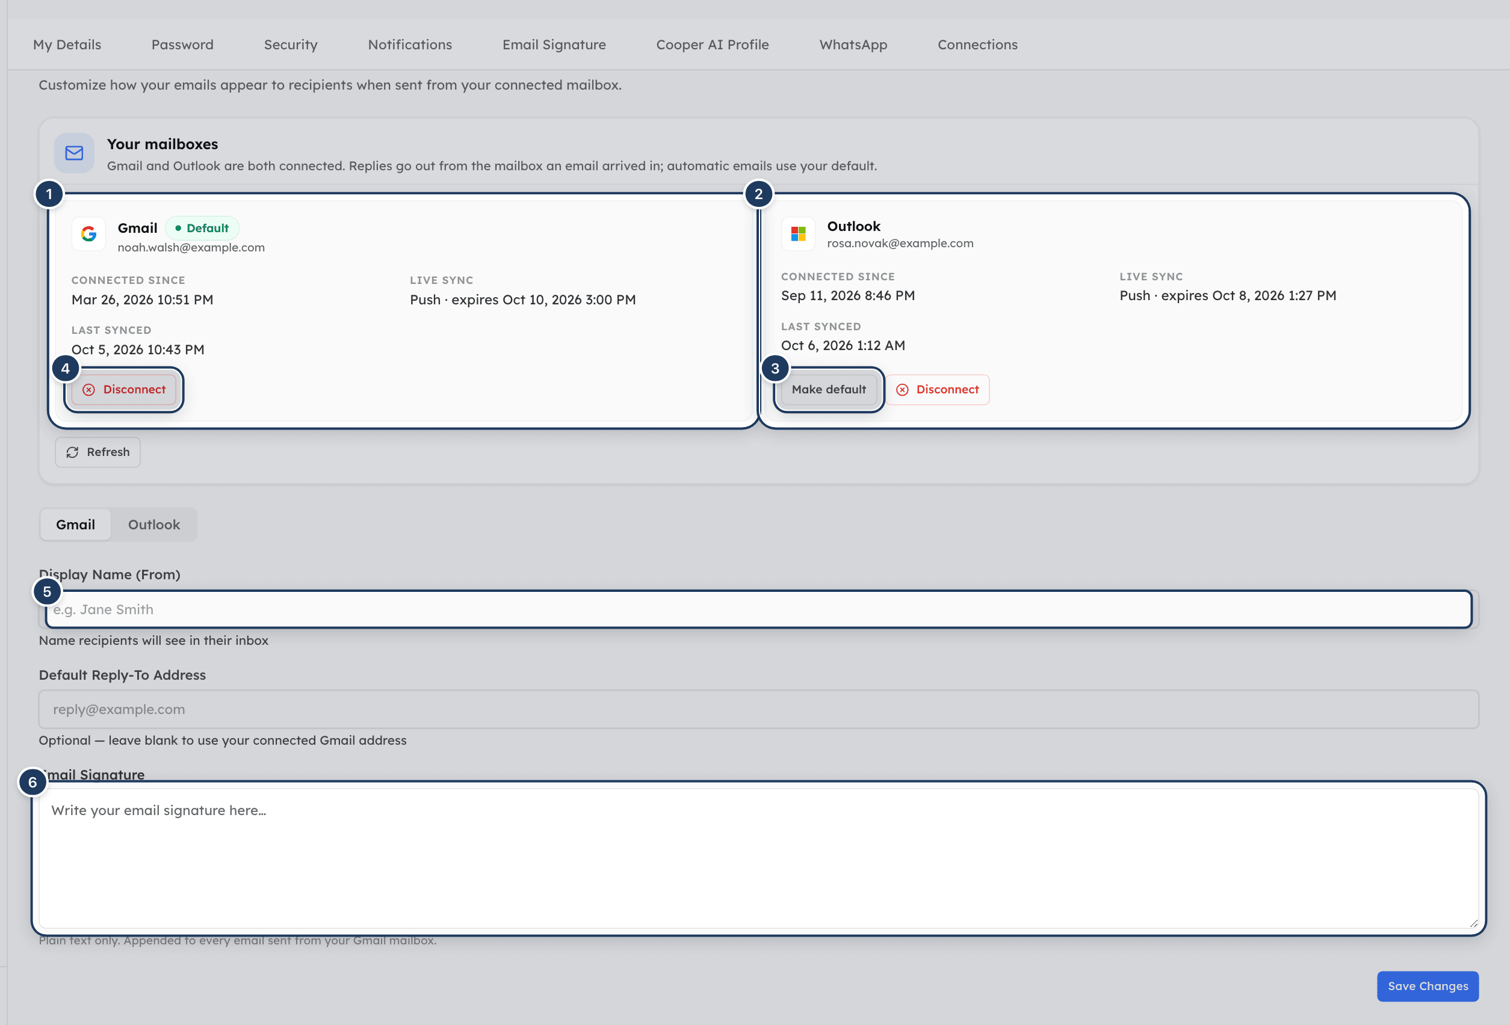Screen dimensions: 1510x1025
Task: Open the My Details tab
Action: click(x=67, y=45)
